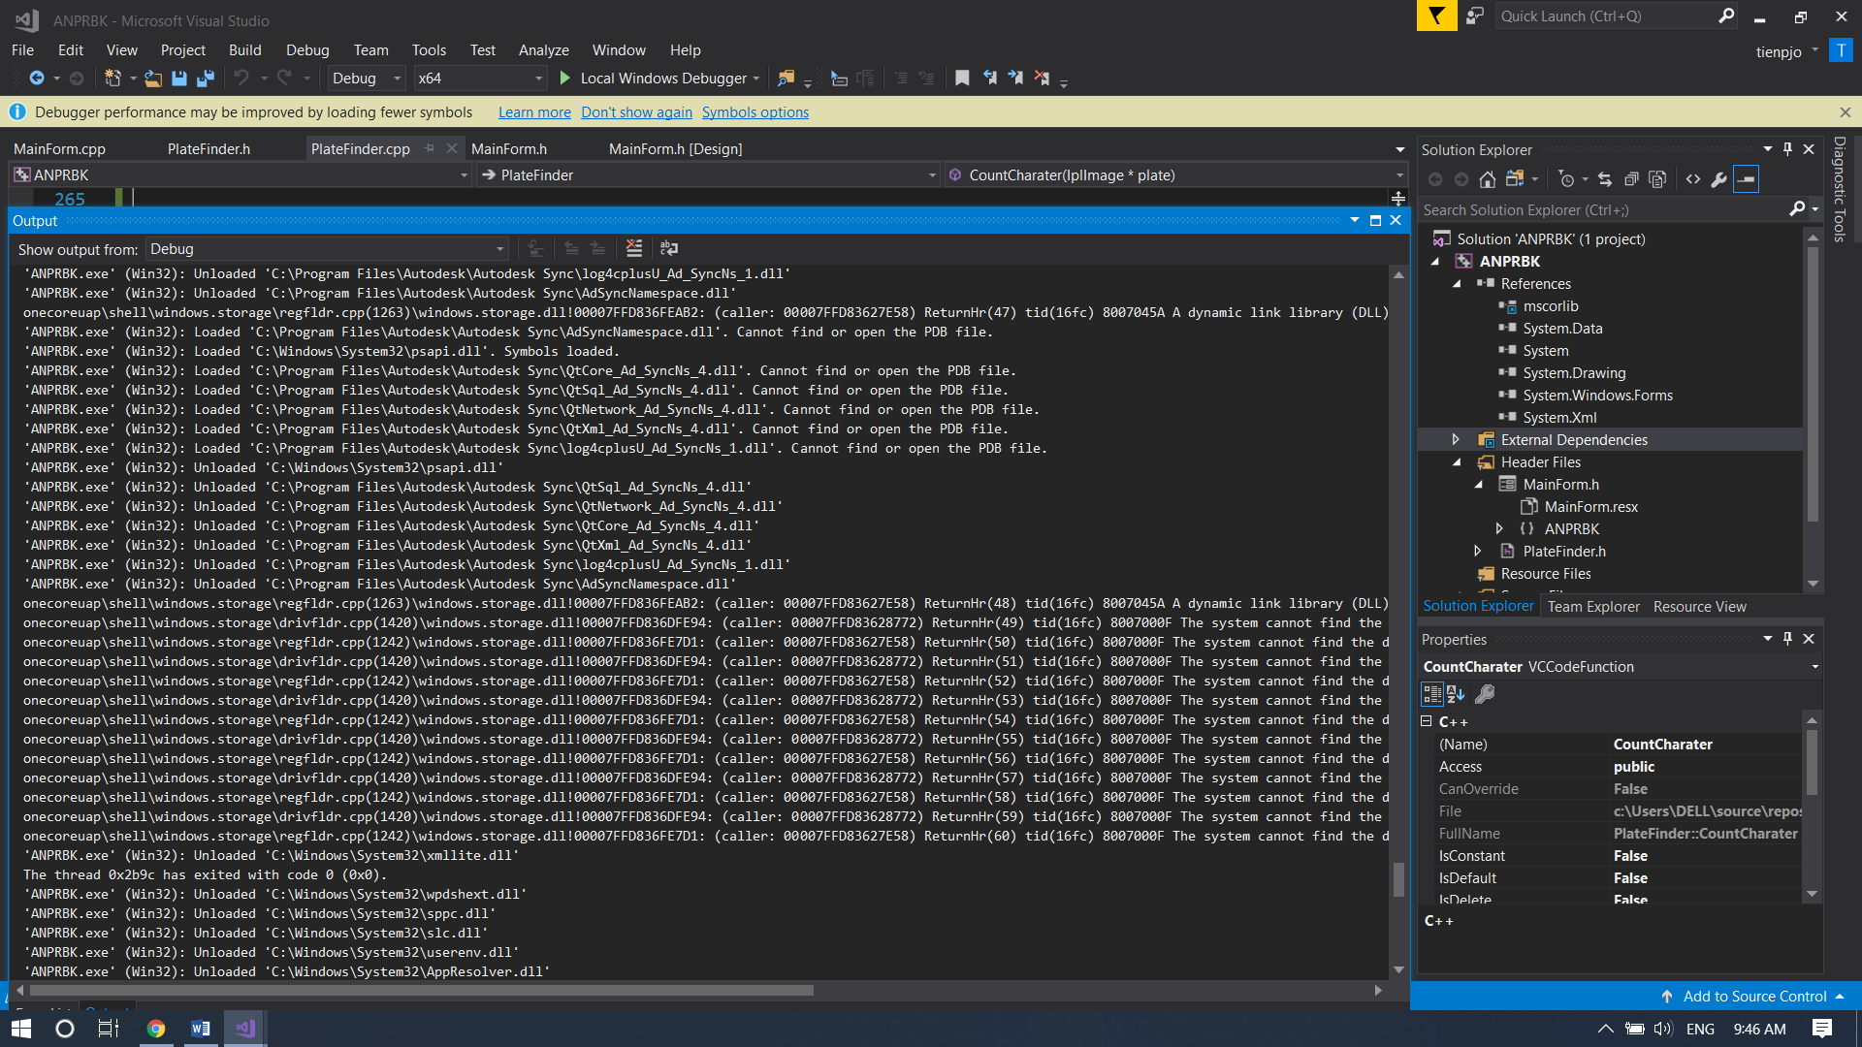Open the Team menu
1862x1047 pixels.
tap(370, 50)
